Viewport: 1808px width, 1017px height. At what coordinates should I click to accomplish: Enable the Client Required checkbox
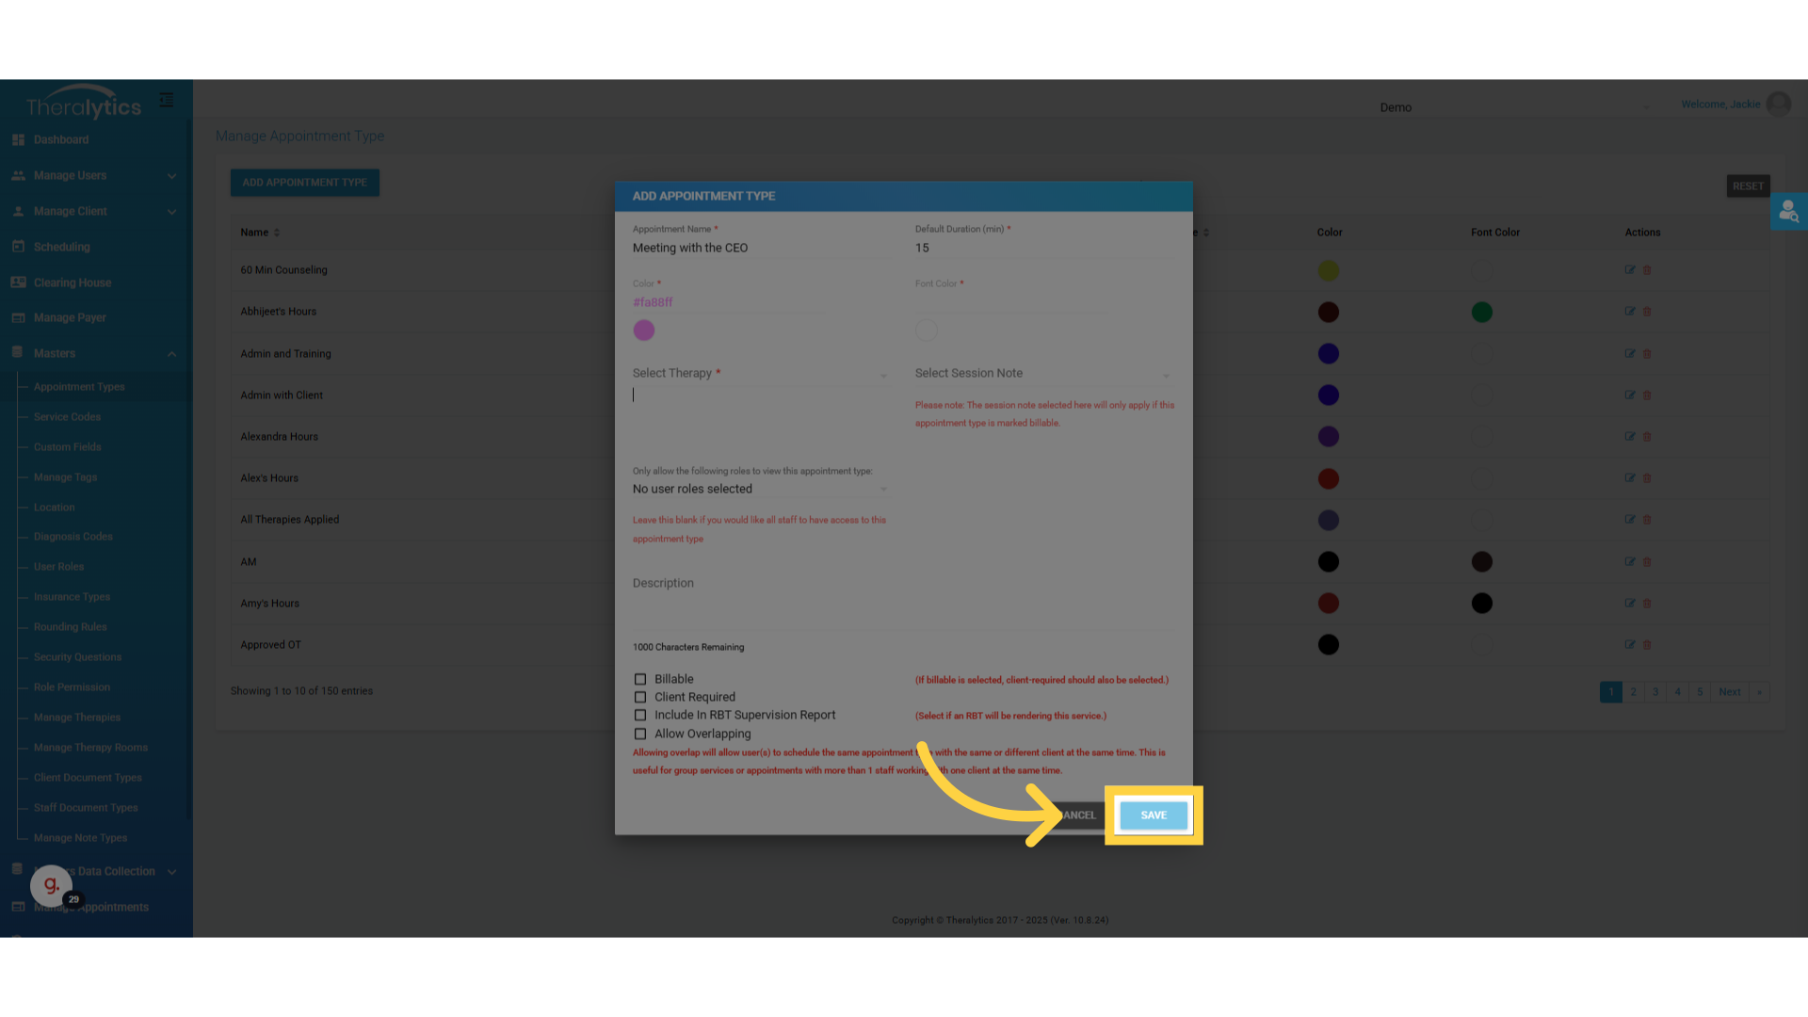click(640, 698)
